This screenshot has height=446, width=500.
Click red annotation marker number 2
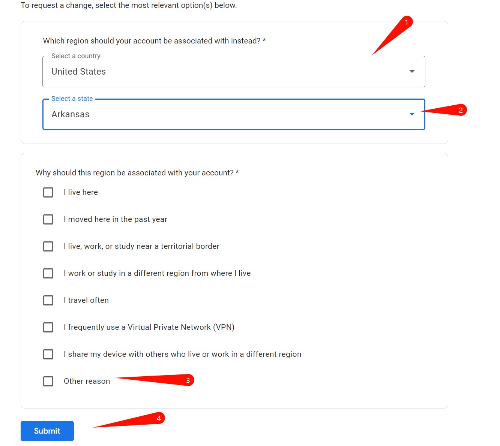pos(461,110)
